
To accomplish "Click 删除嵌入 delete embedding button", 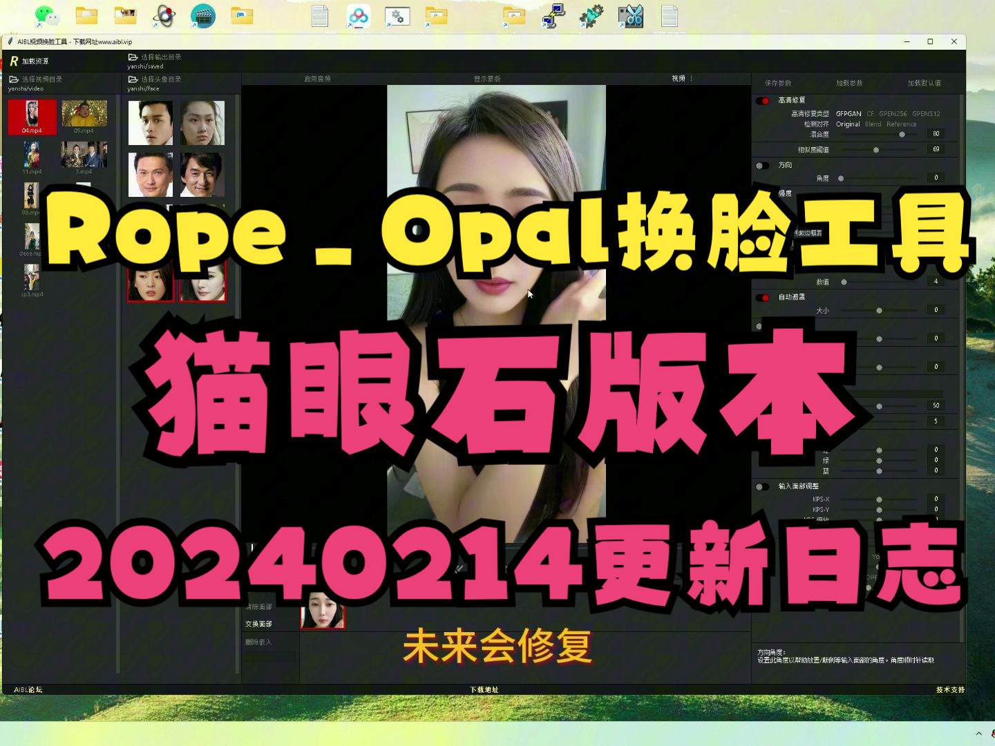I will point(258,642).
